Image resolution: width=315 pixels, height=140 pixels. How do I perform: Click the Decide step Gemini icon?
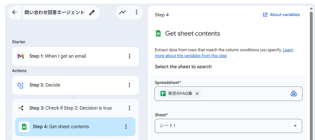click(21, 85)
